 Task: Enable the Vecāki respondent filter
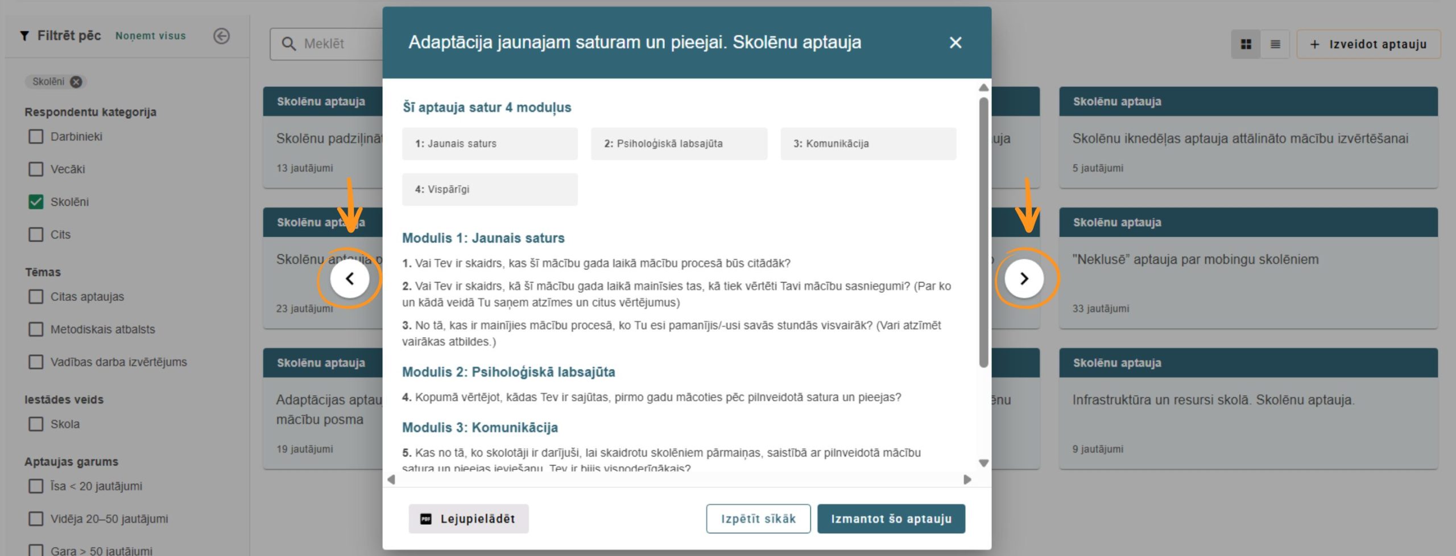coord(36,169)
